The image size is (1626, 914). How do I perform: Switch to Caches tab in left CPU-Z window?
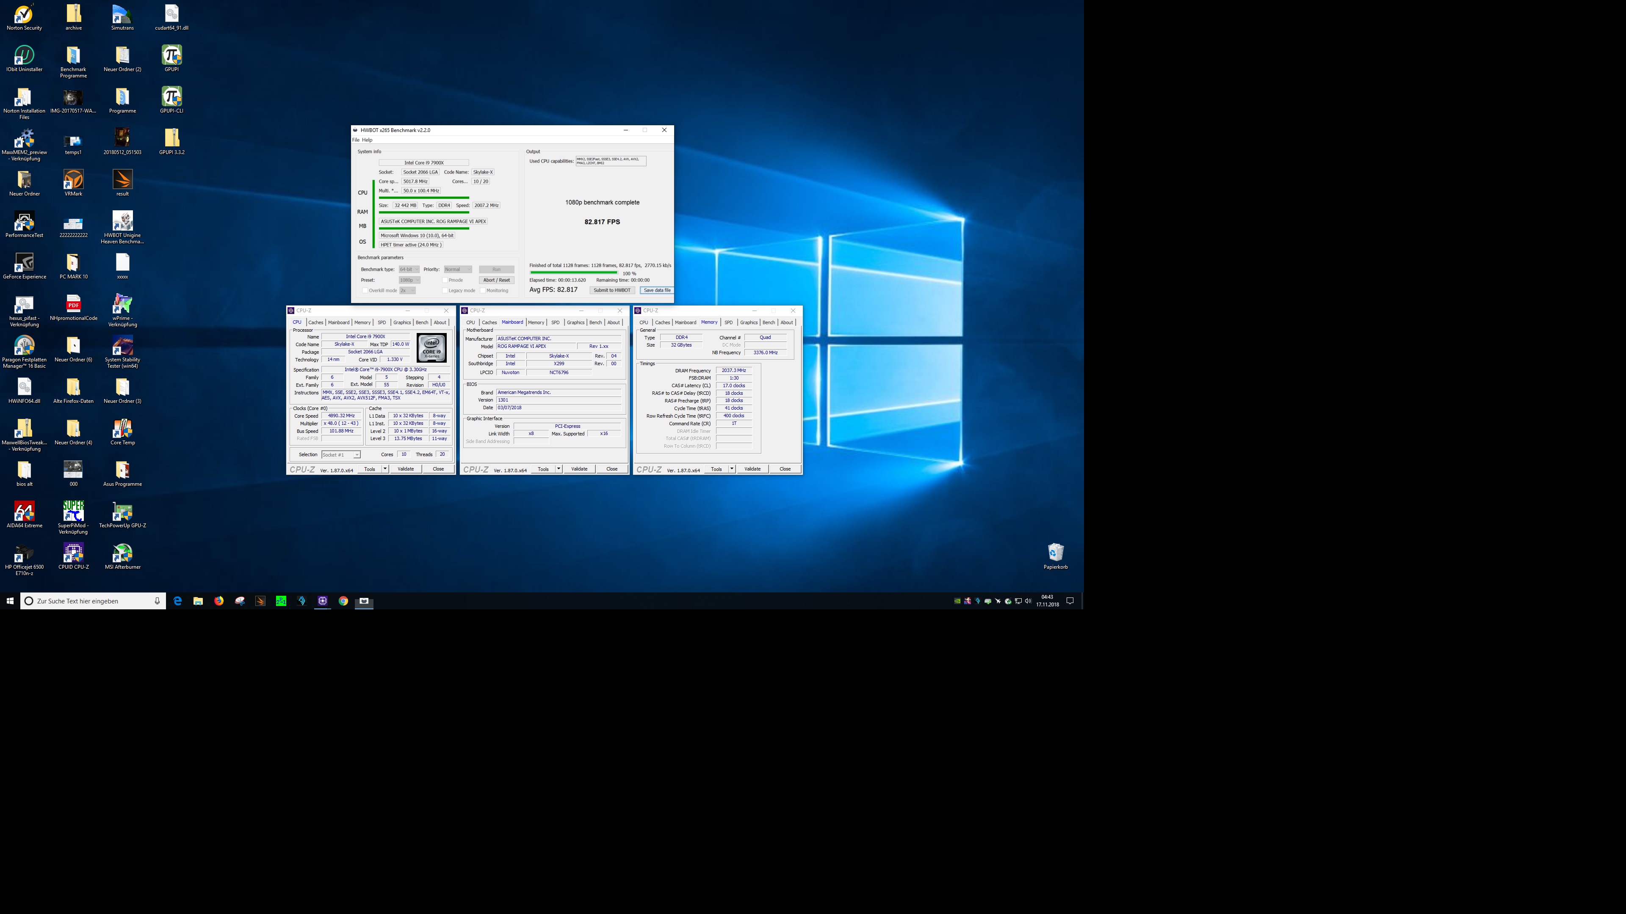coord(315,322)
